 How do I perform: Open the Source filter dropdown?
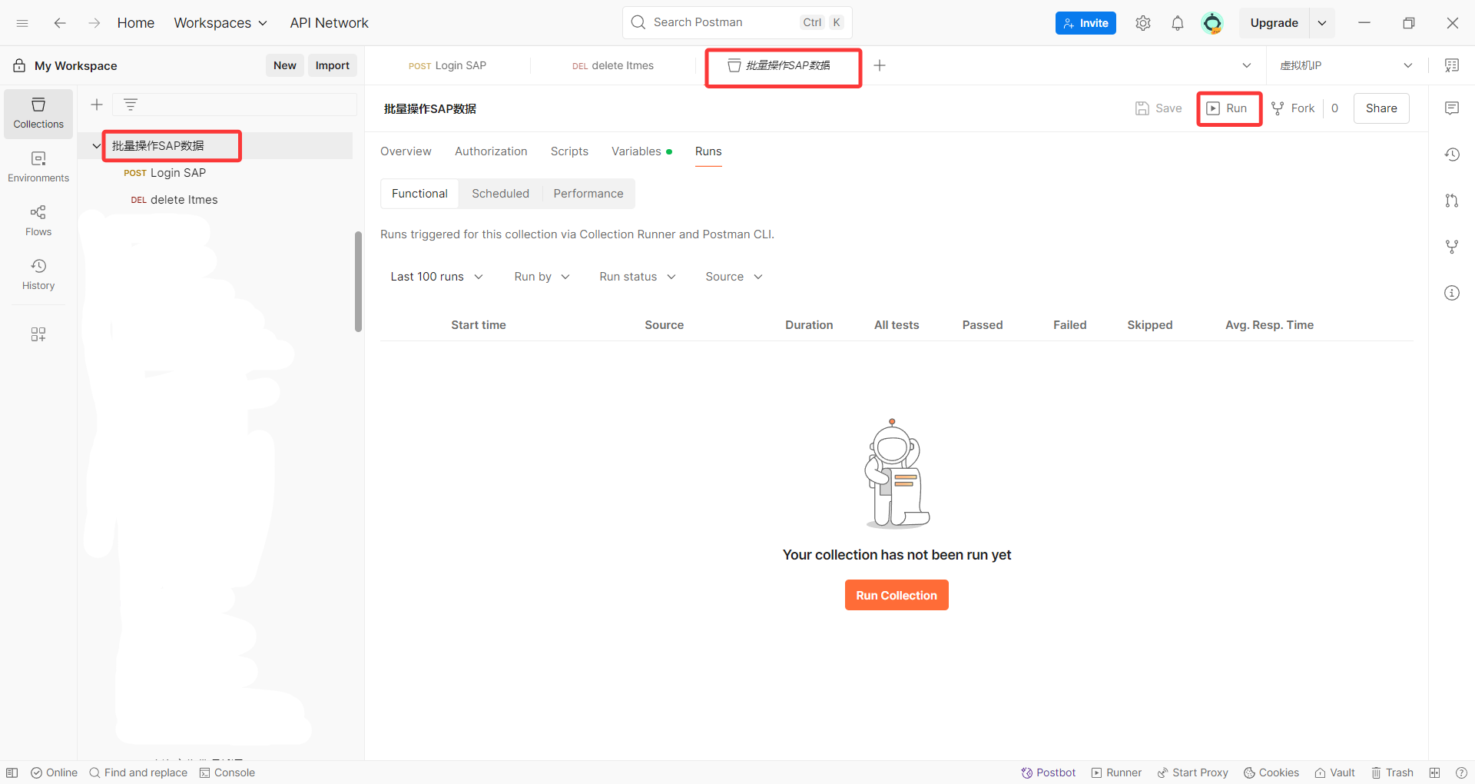click(734, 277)
